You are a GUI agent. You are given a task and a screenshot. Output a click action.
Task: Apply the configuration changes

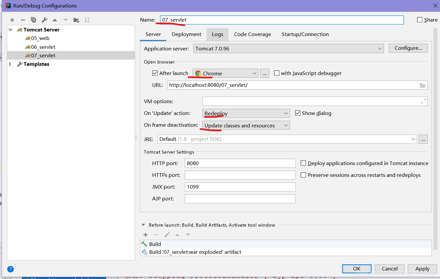tap(422, 269)
